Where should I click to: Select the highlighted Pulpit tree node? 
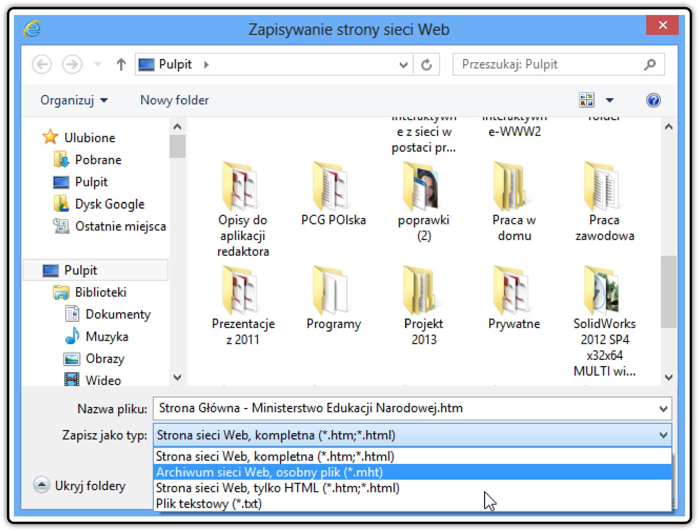click(x=95, y=270)
